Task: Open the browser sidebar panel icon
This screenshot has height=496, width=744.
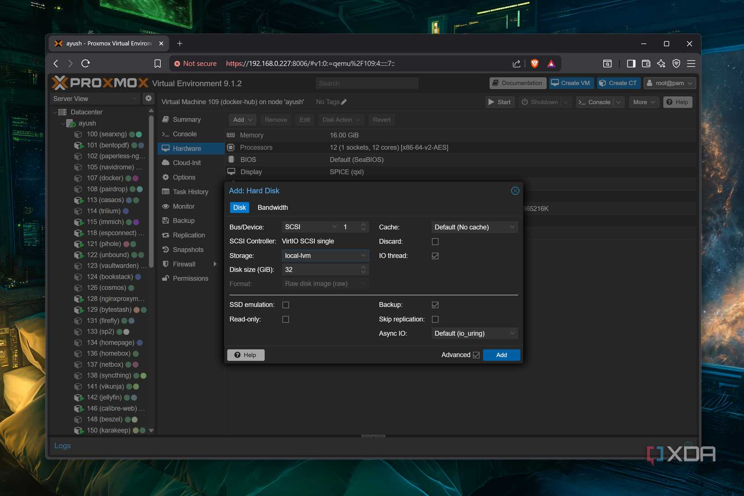Action: [x=631, y=64]
